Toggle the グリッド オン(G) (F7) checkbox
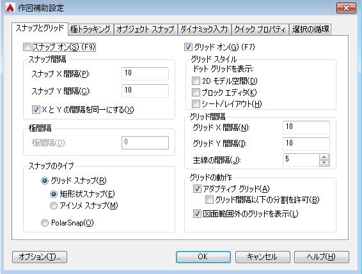This screenshot has height=274, width=362. (188, 47)
